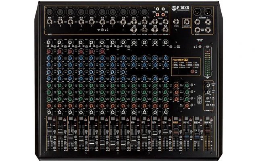This screenshot has height=161, width=258.
Task: Click the channel 5 line in jack
Action: click(x=92, y=22)
